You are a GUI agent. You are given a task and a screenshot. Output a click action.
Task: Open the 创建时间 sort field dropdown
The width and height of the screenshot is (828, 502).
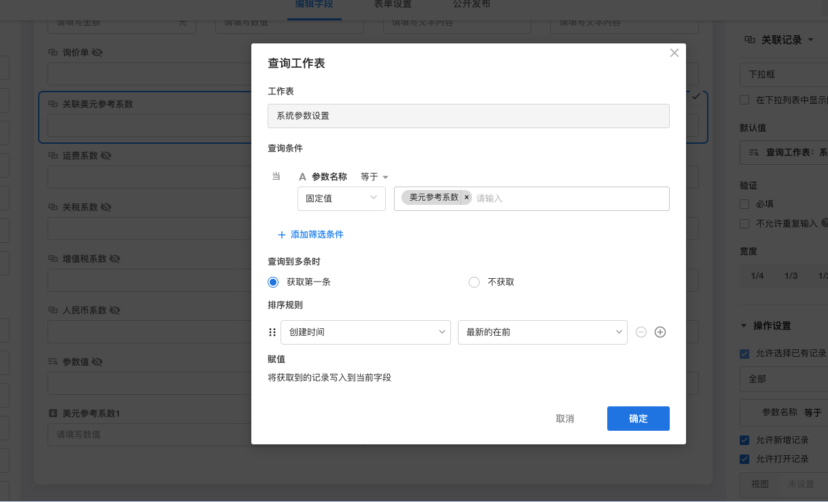pos(365,332)
